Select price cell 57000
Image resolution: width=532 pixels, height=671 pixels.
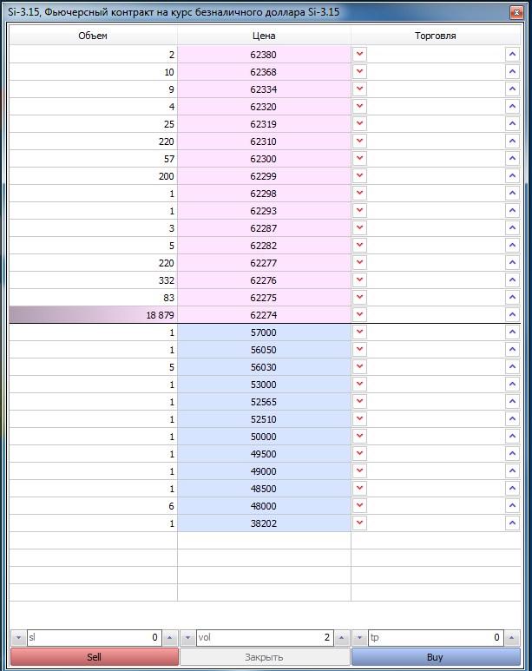pos(264,332)
